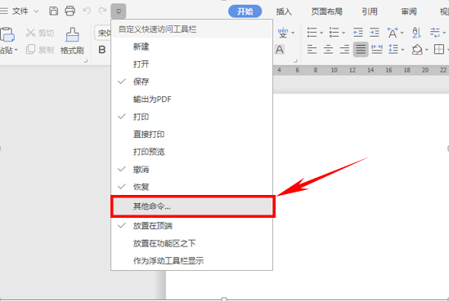
Task: Uncheck 保存 in the toolbar menu
Action: click(x=191, y=82)
